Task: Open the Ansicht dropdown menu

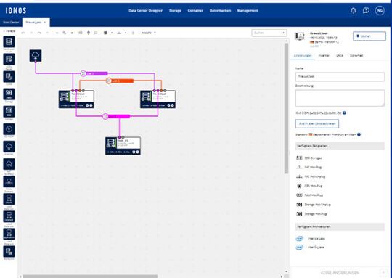Action: pyautogui.click(x=149, y=33)
